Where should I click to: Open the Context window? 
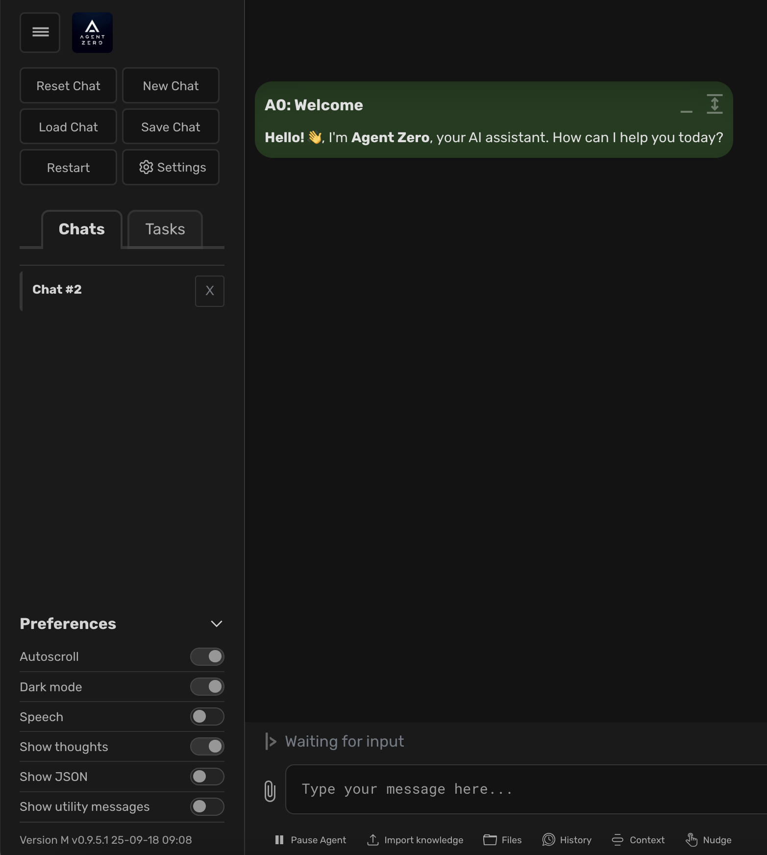point(638,840)
